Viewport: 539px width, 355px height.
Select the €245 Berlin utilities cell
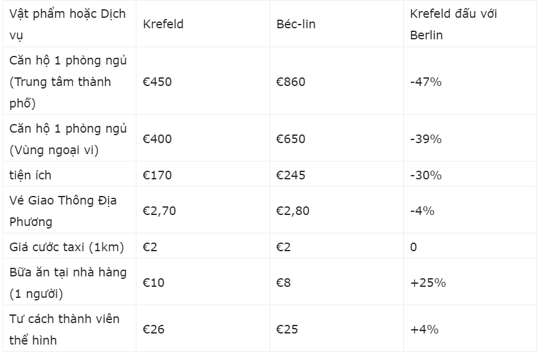pos(291,175)
